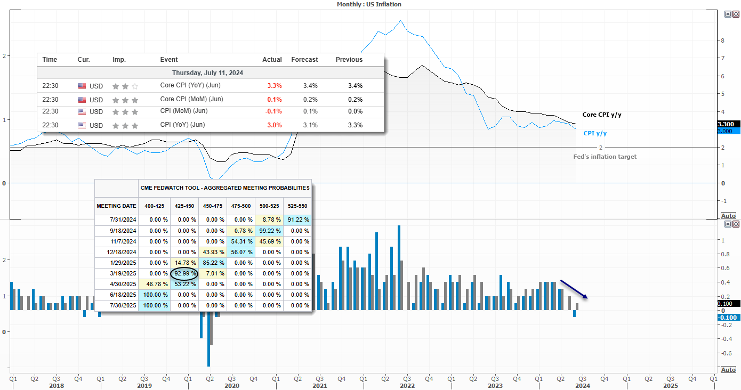Open the 'Core CPI (YoY) (Jun)' event
The image size is (741, 390).
191,85
